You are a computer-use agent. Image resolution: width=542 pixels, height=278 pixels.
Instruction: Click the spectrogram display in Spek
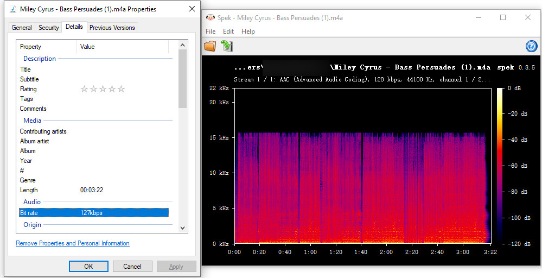point(362,166)
